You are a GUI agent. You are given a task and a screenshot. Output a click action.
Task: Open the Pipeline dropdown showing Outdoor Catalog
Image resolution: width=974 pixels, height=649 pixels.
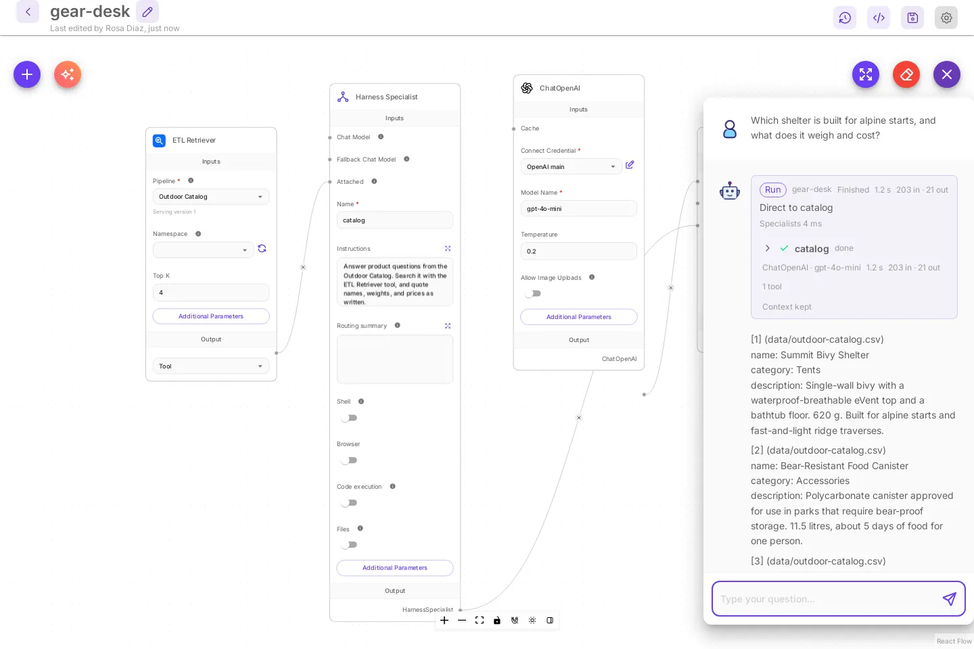211,197
